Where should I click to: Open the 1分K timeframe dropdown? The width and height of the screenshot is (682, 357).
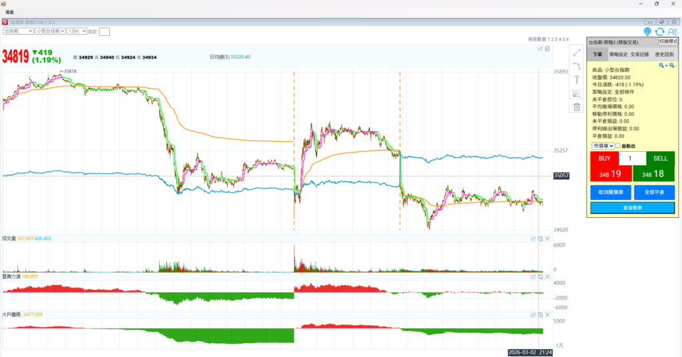pos(76,31)
